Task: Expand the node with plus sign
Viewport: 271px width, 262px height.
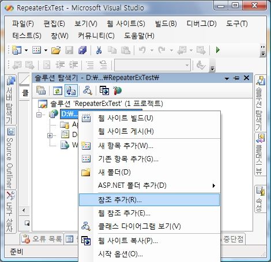Action: point(50,135)
